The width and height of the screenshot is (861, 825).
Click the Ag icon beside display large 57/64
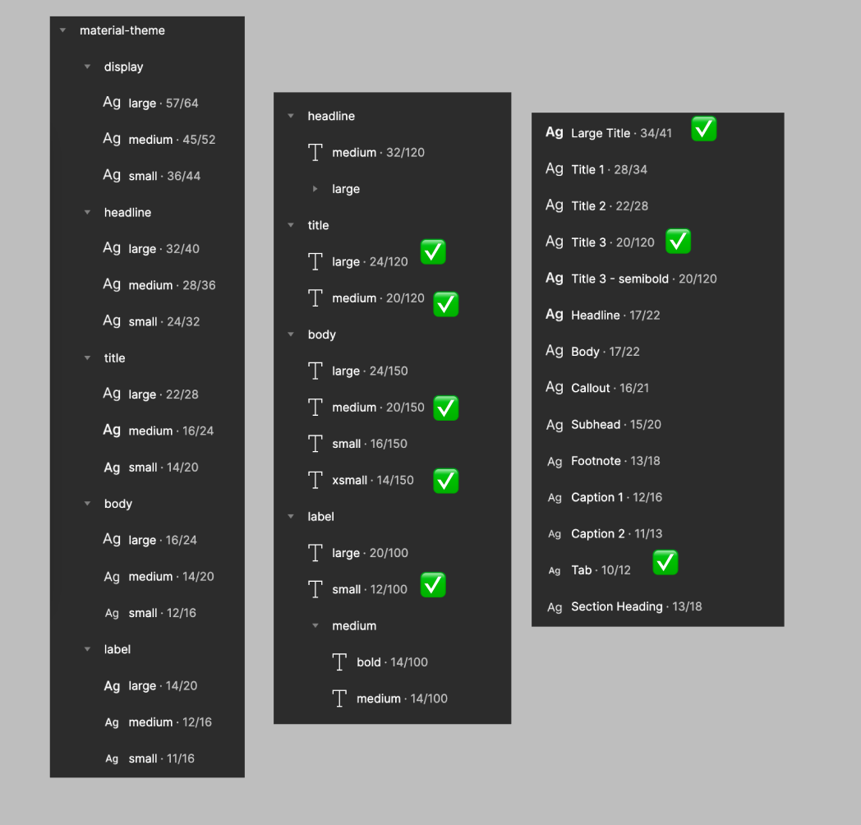point(112,102)
